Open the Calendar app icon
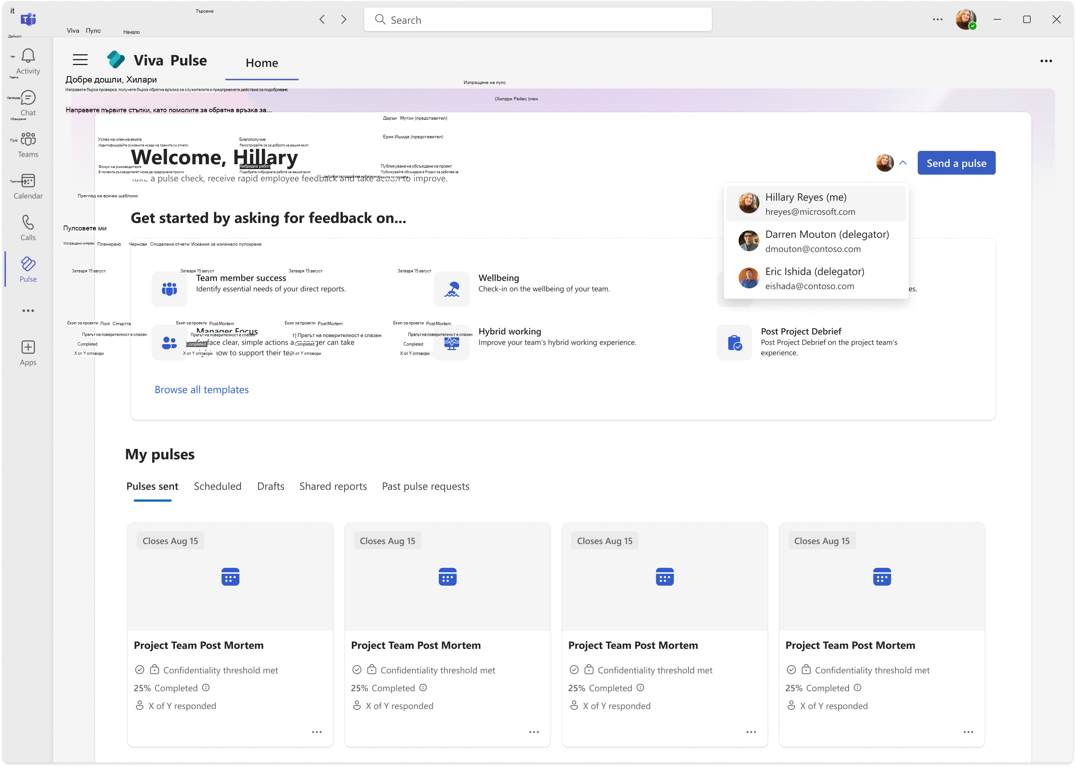This screenshot has width=1076, height=767. click(28, 181)
